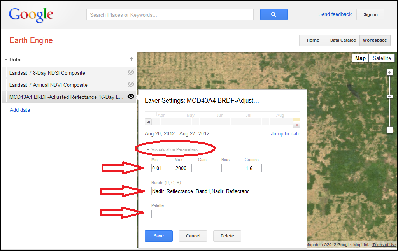This screenshot has width=398, height=251.
Task: Switch to Map view
Action: point(360,58)
